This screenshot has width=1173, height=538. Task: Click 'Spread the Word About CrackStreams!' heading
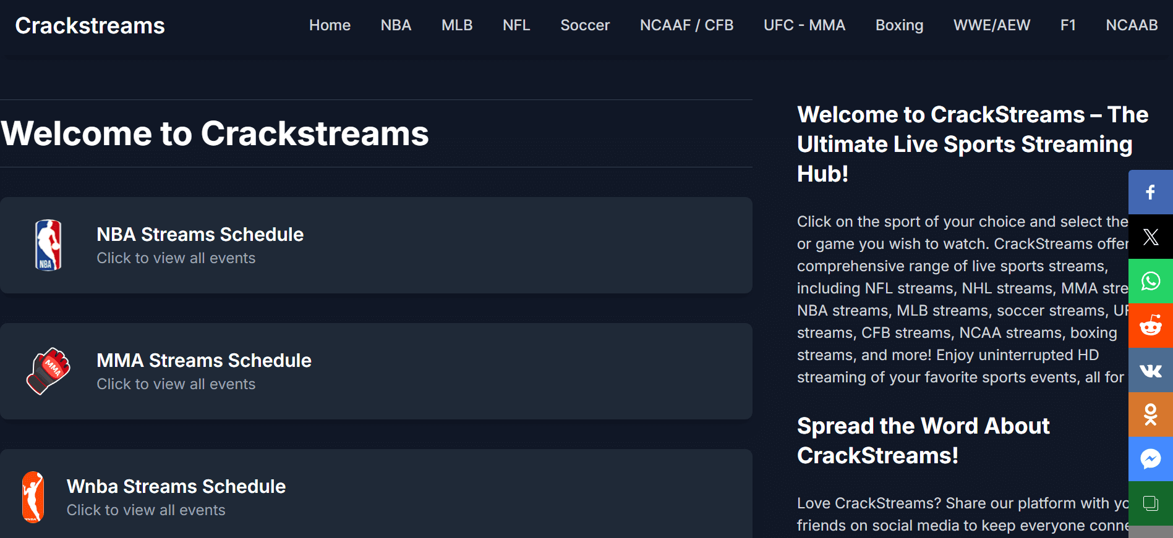pyautogui.click(x=923, y=440)
